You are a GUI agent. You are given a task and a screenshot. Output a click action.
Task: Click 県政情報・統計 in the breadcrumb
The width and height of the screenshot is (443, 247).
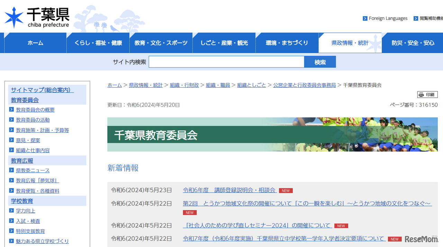(x=146, y=85)
